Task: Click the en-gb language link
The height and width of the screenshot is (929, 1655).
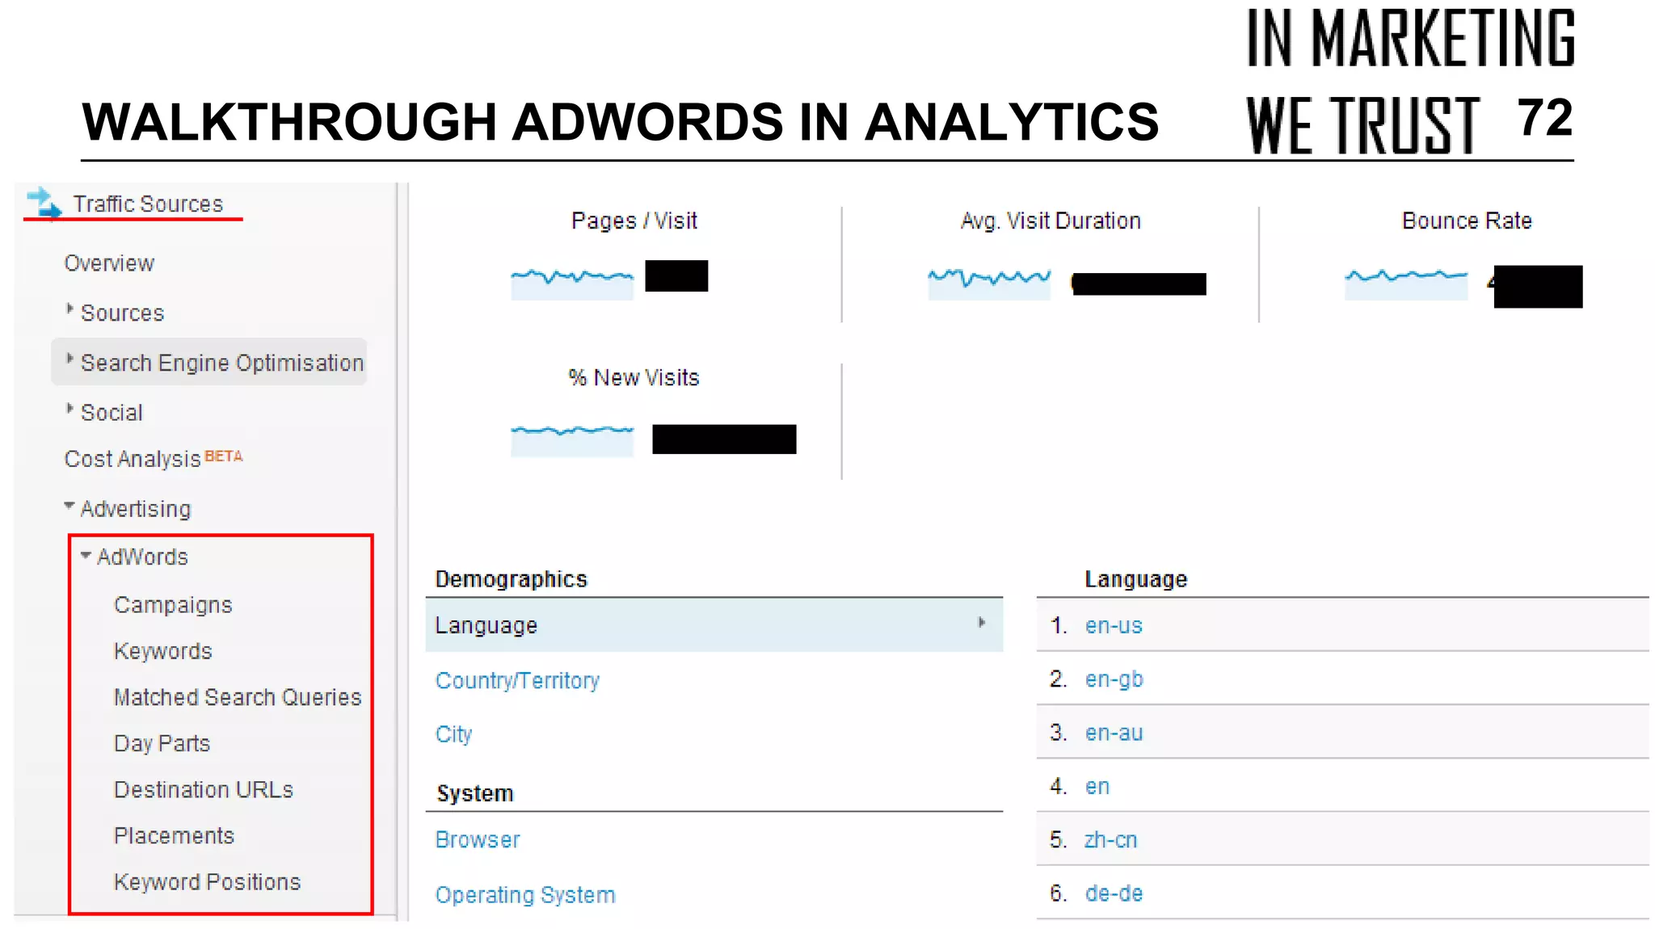Action: click(1114, 679)
